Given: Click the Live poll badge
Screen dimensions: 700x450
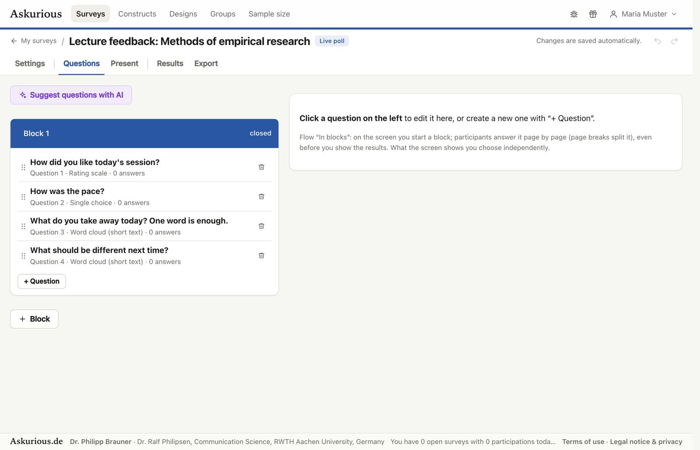Looking at the screenshot, I should [x=332, y=41].
